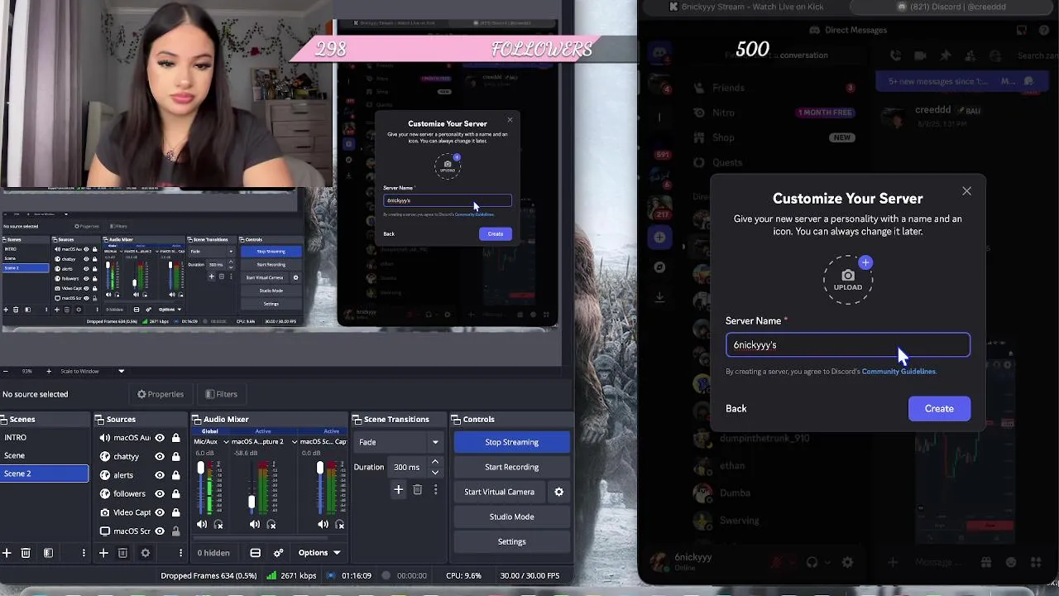
Task: Adjust macOS Audio Capture 2 volume slider
Action: point(252,502)
